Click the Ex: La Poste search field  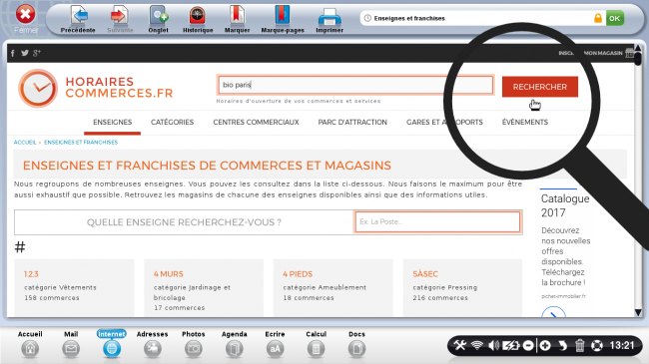[x=437, y=222]
